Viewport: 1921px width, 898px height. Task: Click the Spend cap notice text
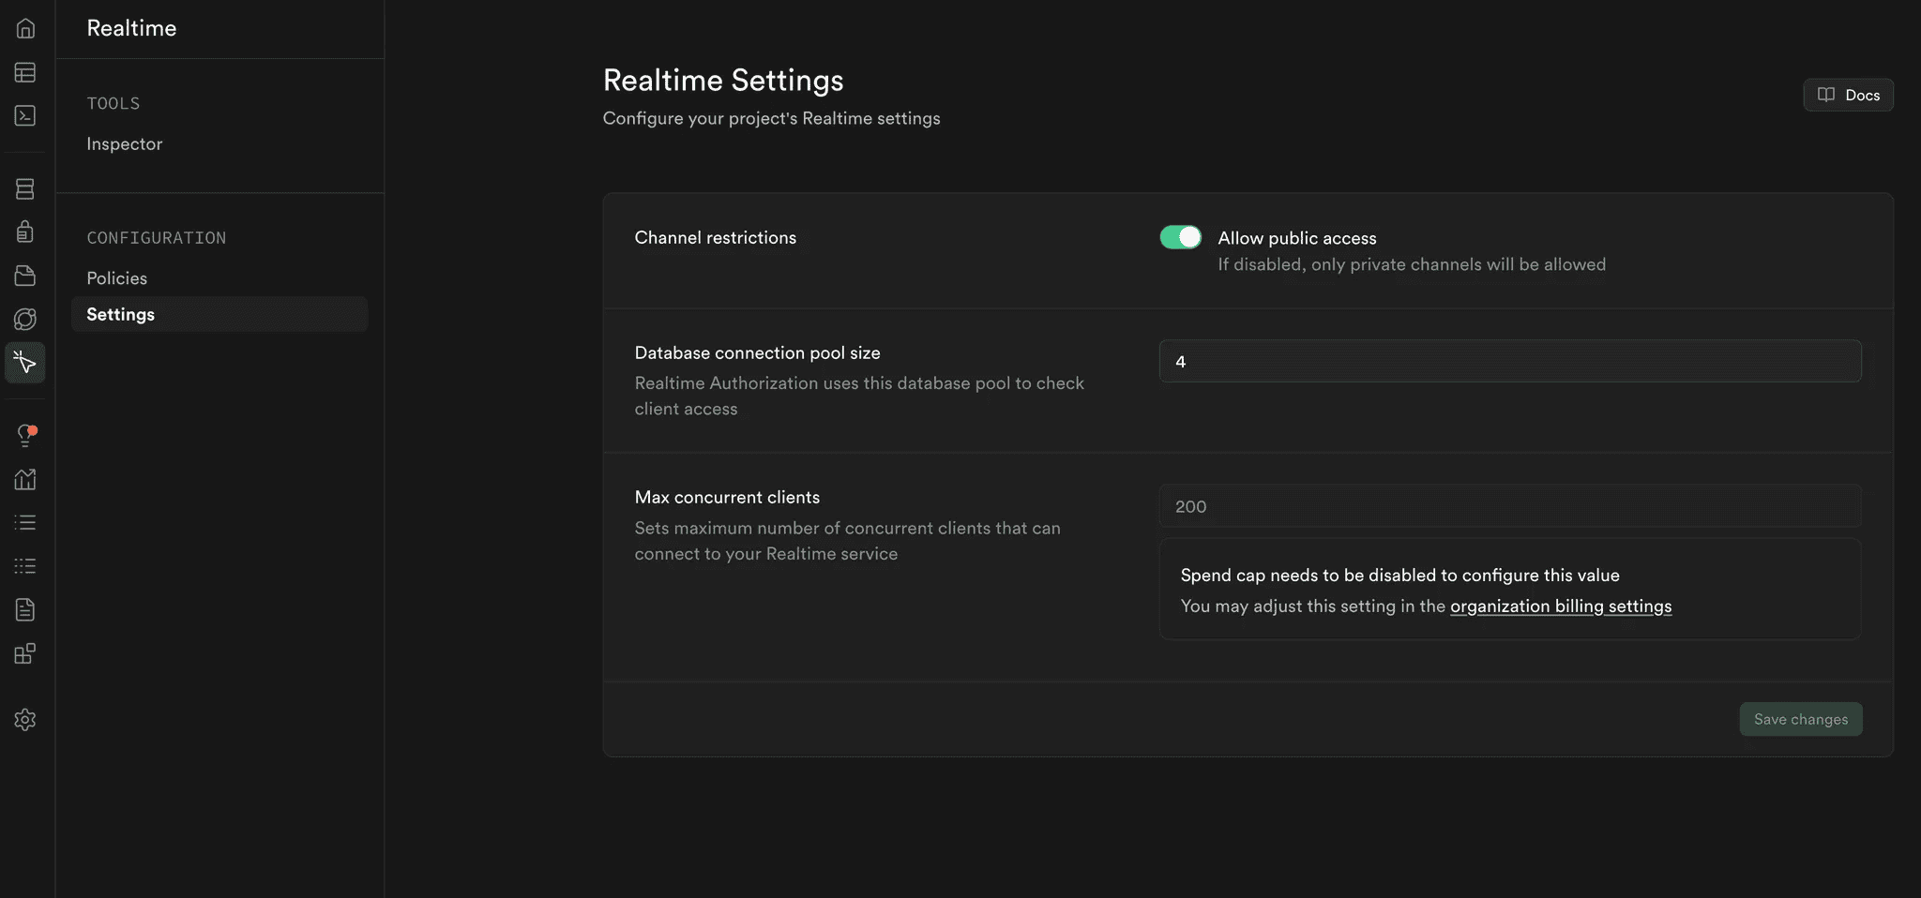pos(1400,576)
